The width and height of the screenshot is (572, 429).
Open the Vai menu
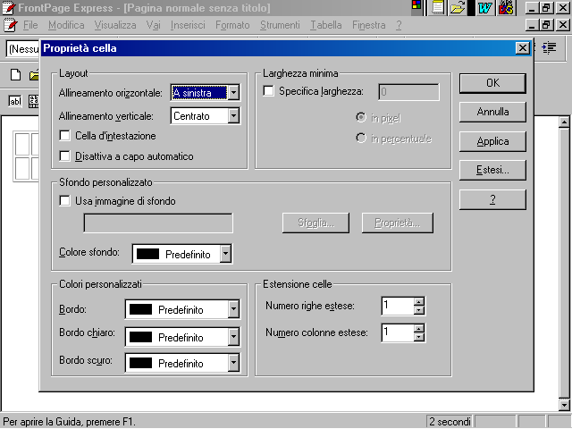pyautogui.click(x=153, y=25)
